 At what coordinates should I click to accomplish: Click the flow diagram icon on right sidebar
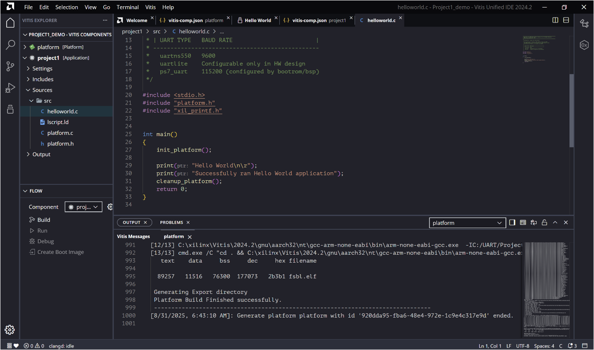584,24
